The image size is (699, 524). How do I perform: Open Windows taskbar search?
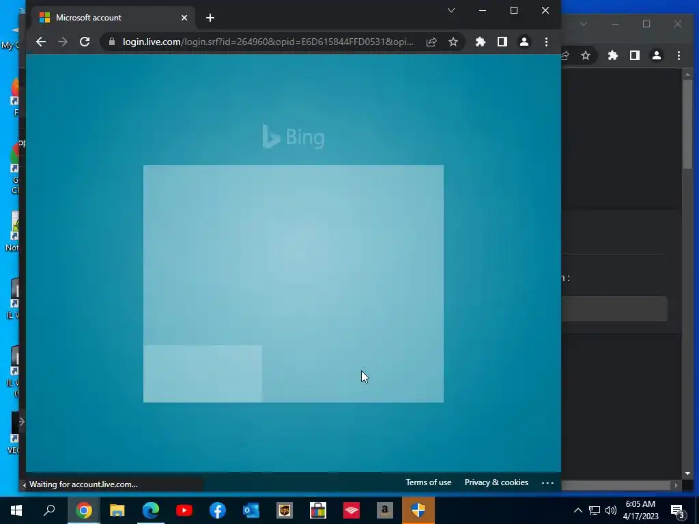[49, 510]
